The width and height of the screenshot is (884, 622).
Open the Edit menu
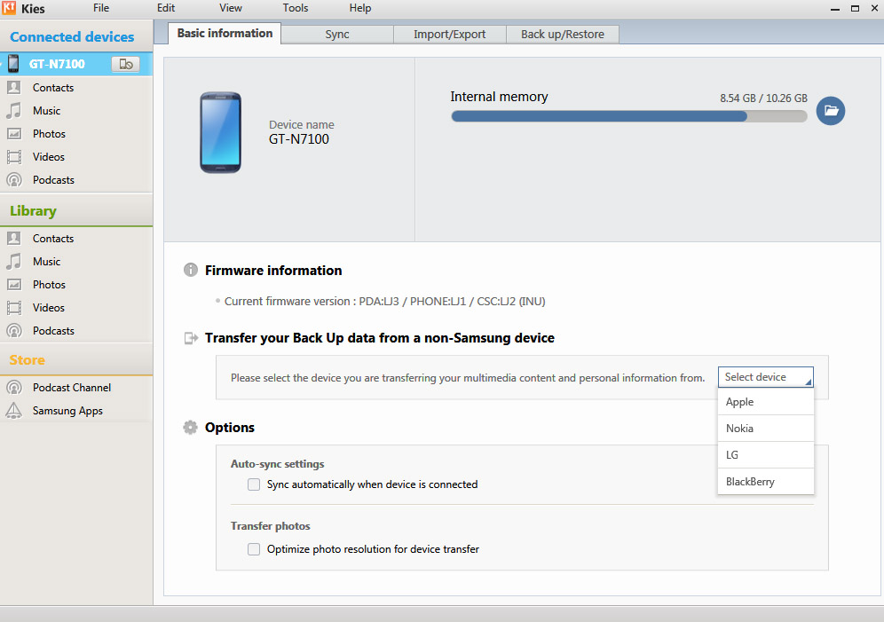point(166,8)
